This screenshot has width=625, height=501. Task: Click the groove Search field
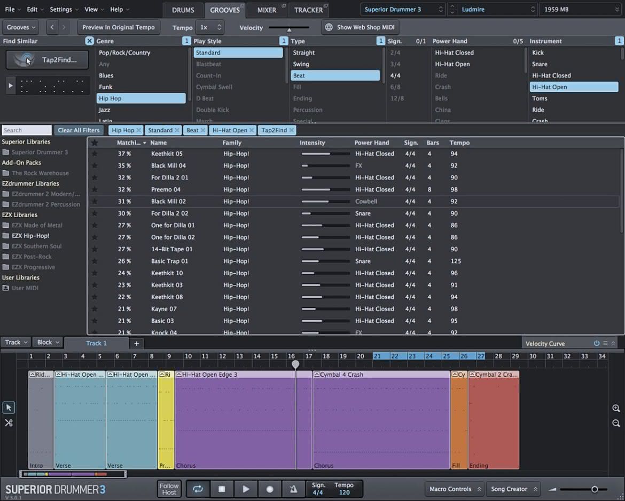(27, 130)
